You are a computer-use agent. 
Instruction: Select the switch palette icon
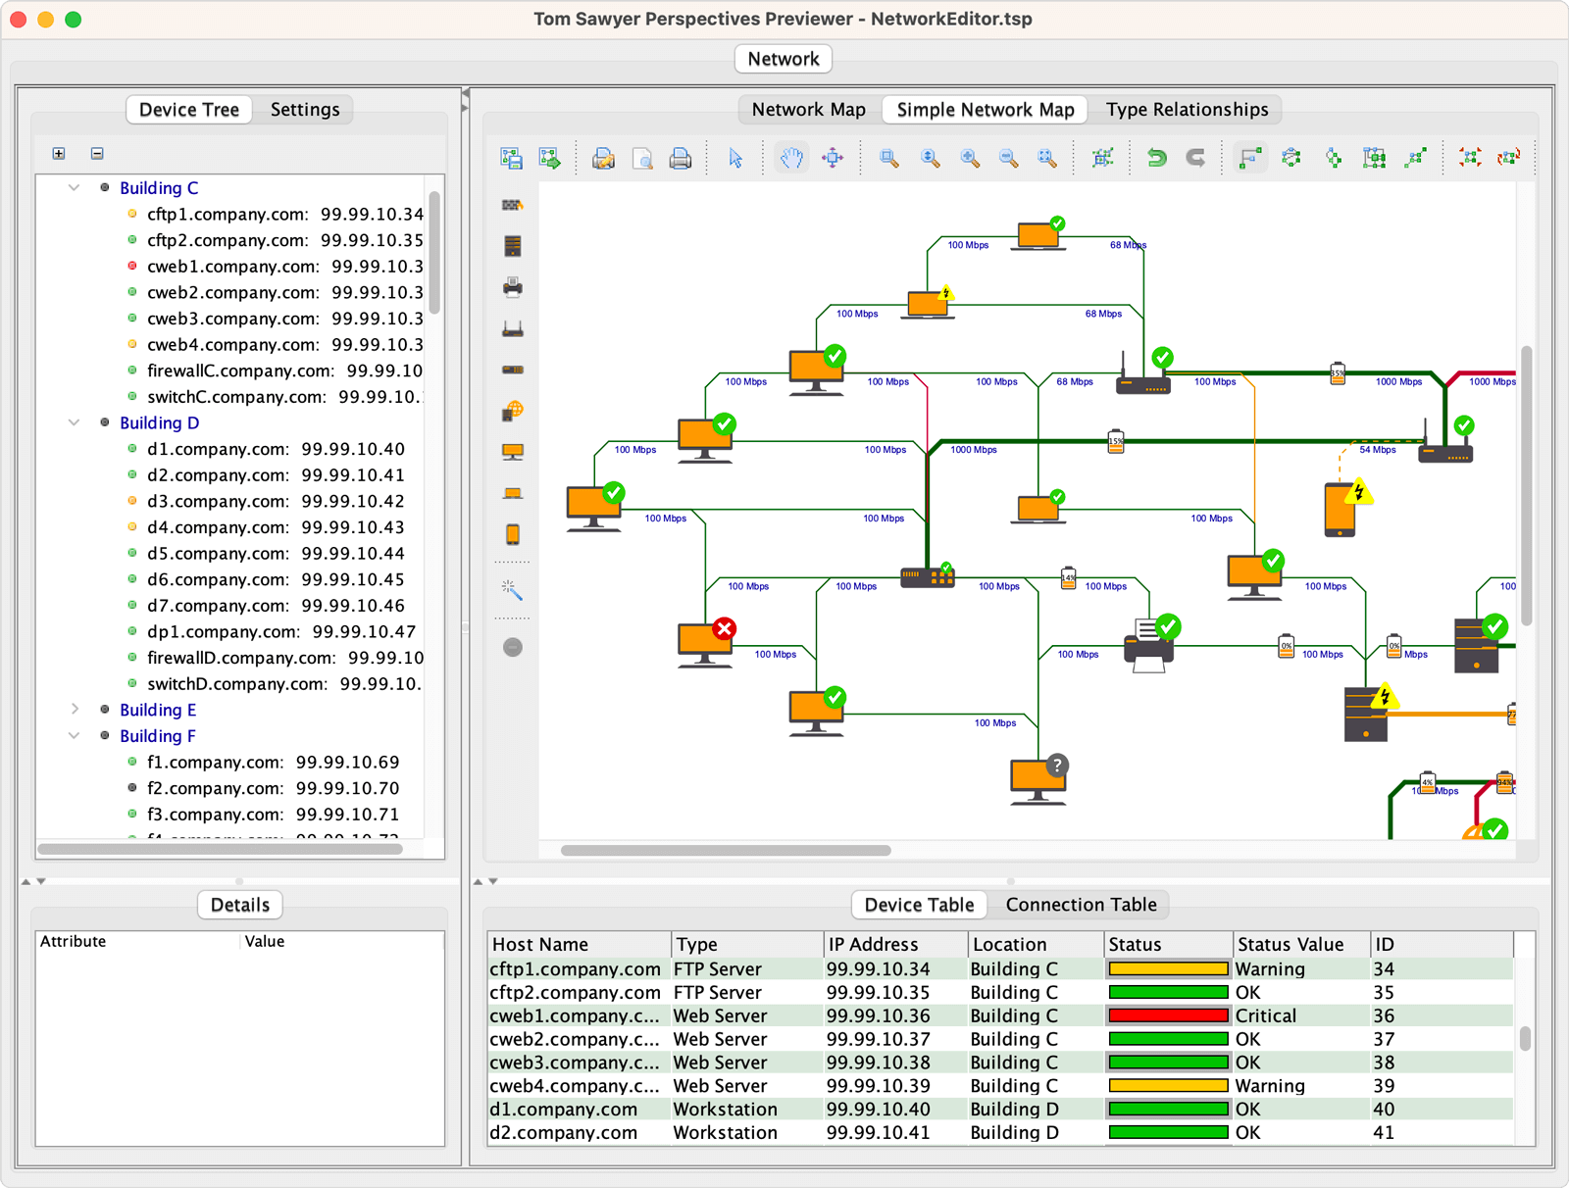[513, 370]
